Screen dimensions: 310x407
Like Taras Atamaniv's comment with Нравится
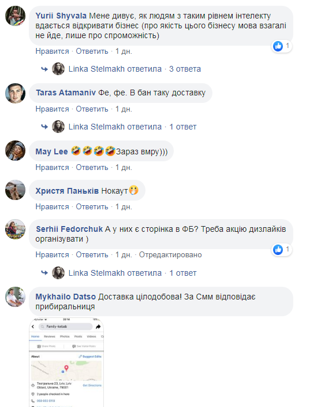point(52,109)
